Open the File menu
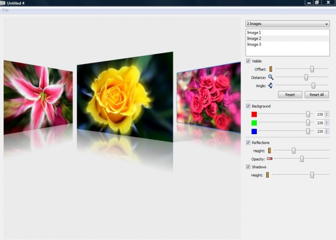Image resolution: width=336 pixels, height=240 pixels. pyautogui.click(x=5, y=10)
